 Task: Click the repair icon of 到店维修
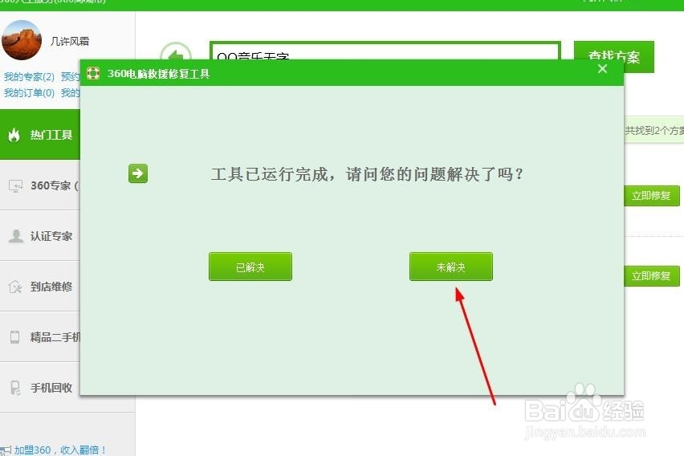point(15,287)
